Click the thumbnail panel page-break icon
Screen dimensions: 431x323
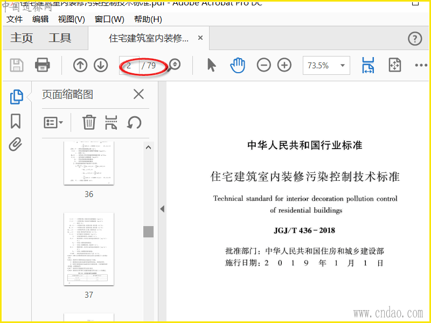click(x=111, y=122)
